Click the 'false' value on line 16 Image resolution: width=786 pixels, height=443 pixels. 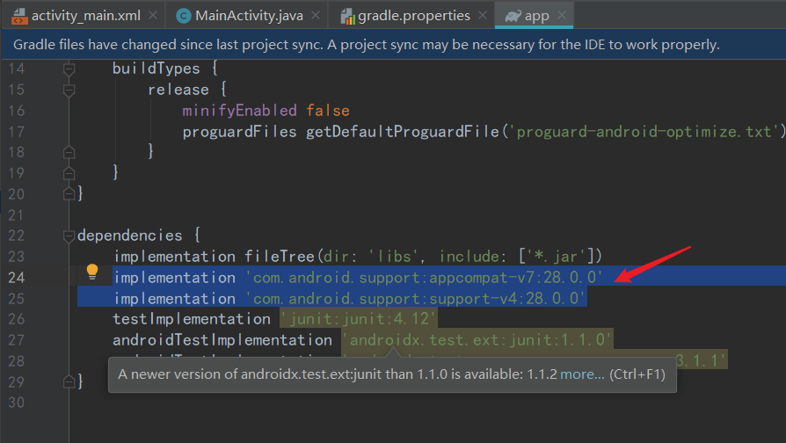pos(328,110)
